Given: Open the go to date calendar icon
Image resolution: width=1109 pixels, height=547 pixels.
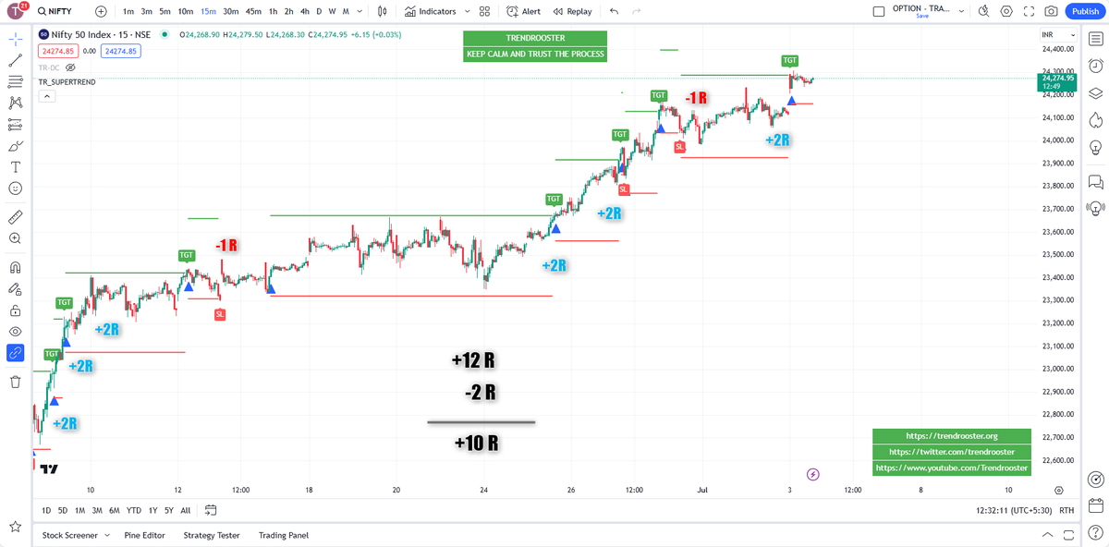Looking at the screenshot, I should 211,510.
